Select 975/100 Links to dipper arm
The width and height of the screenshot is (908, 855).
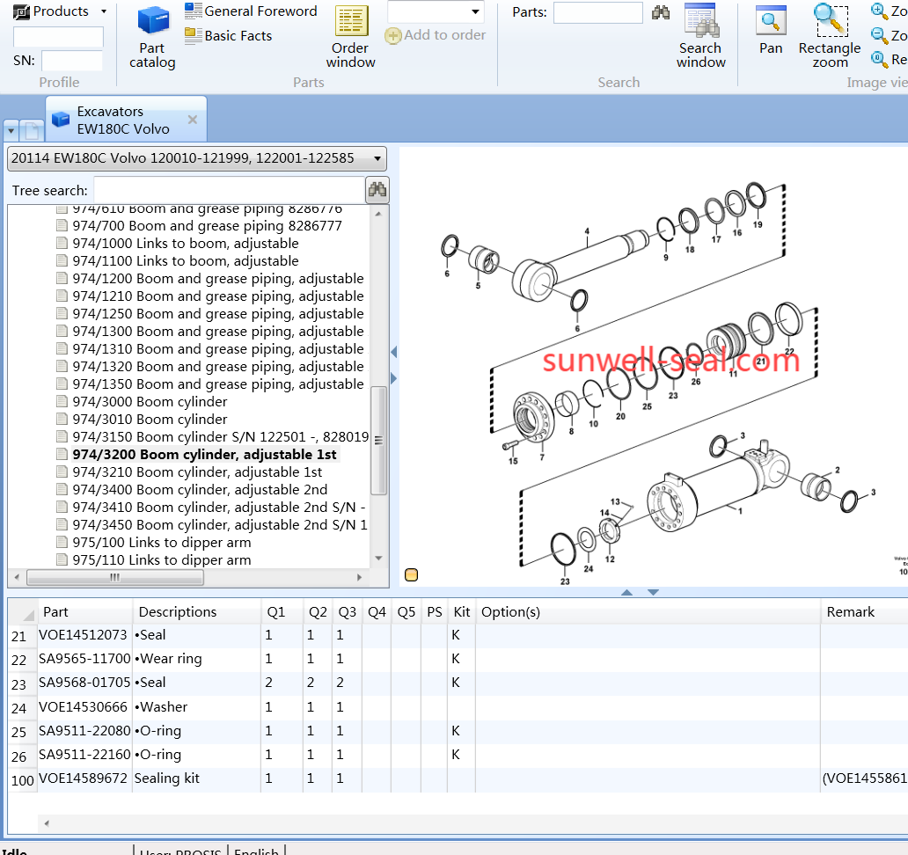click(161, 543)
